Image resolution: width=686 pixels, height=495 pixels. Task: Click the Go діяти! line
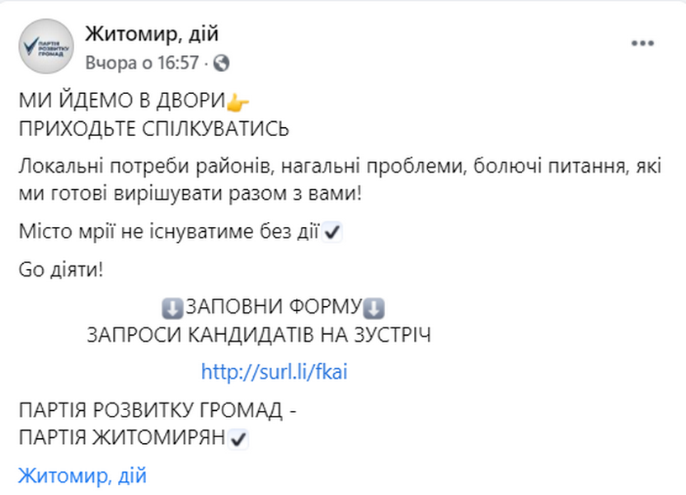(x=62, y=270)
